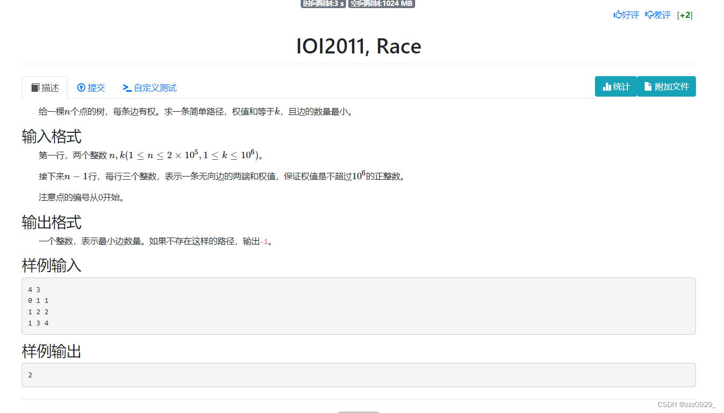This screenshot has width=724, height=413.
Task: Click the file icon on 附加文件
Action: pyautogui.click(x=648, y=86)
